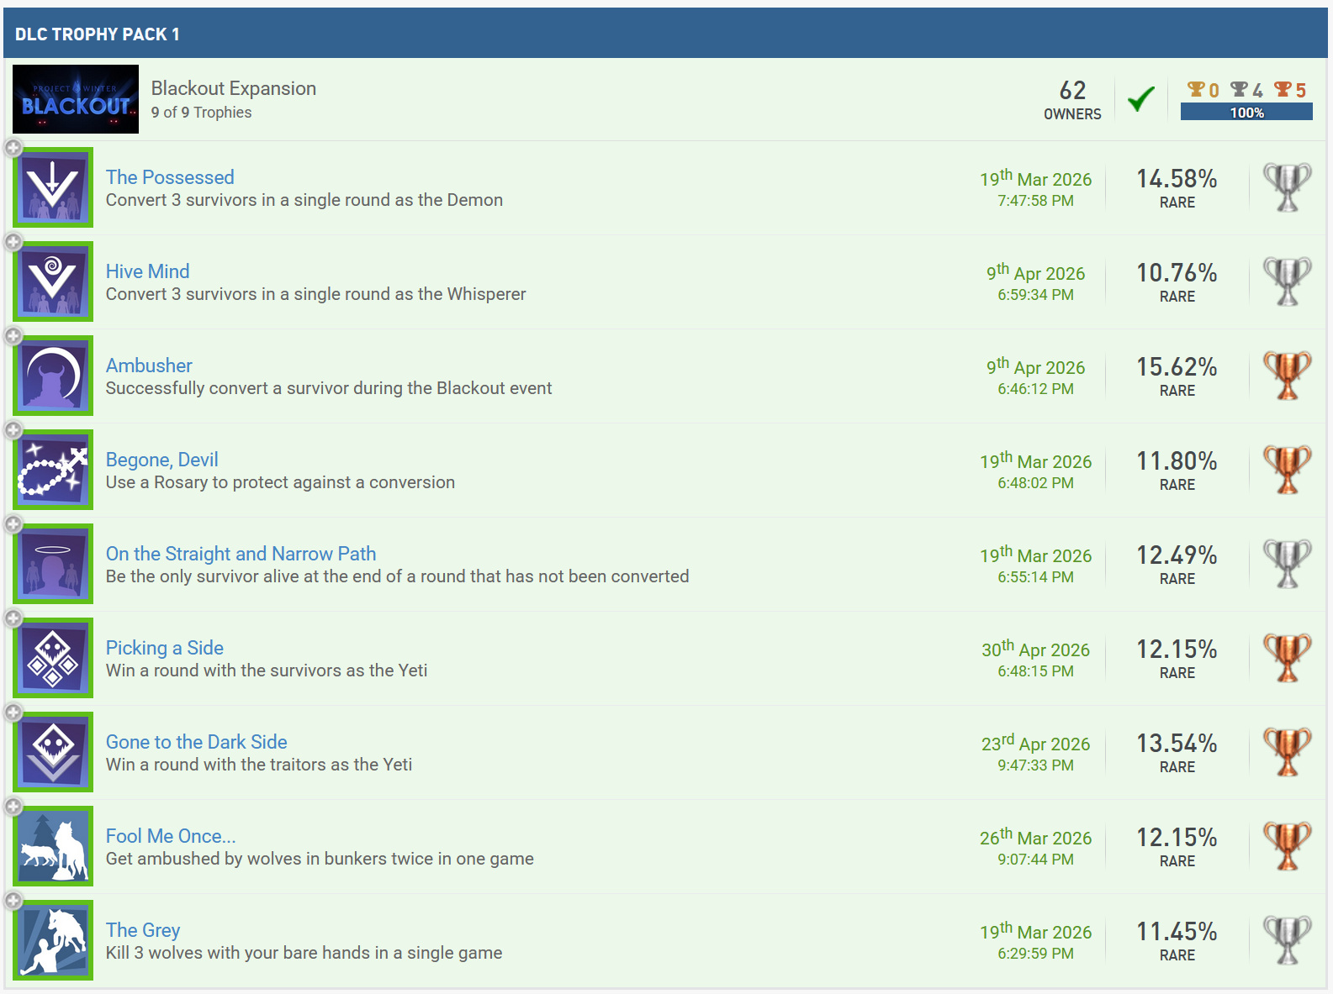Click The Possessed trophy icon
This screenshot has width=1333, height=994.
[53, 187]
